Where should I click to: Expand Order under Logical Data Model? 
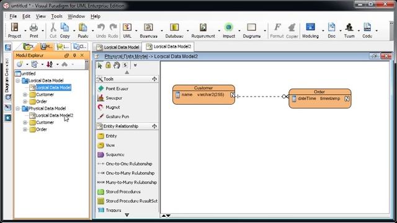pos(25,102)
